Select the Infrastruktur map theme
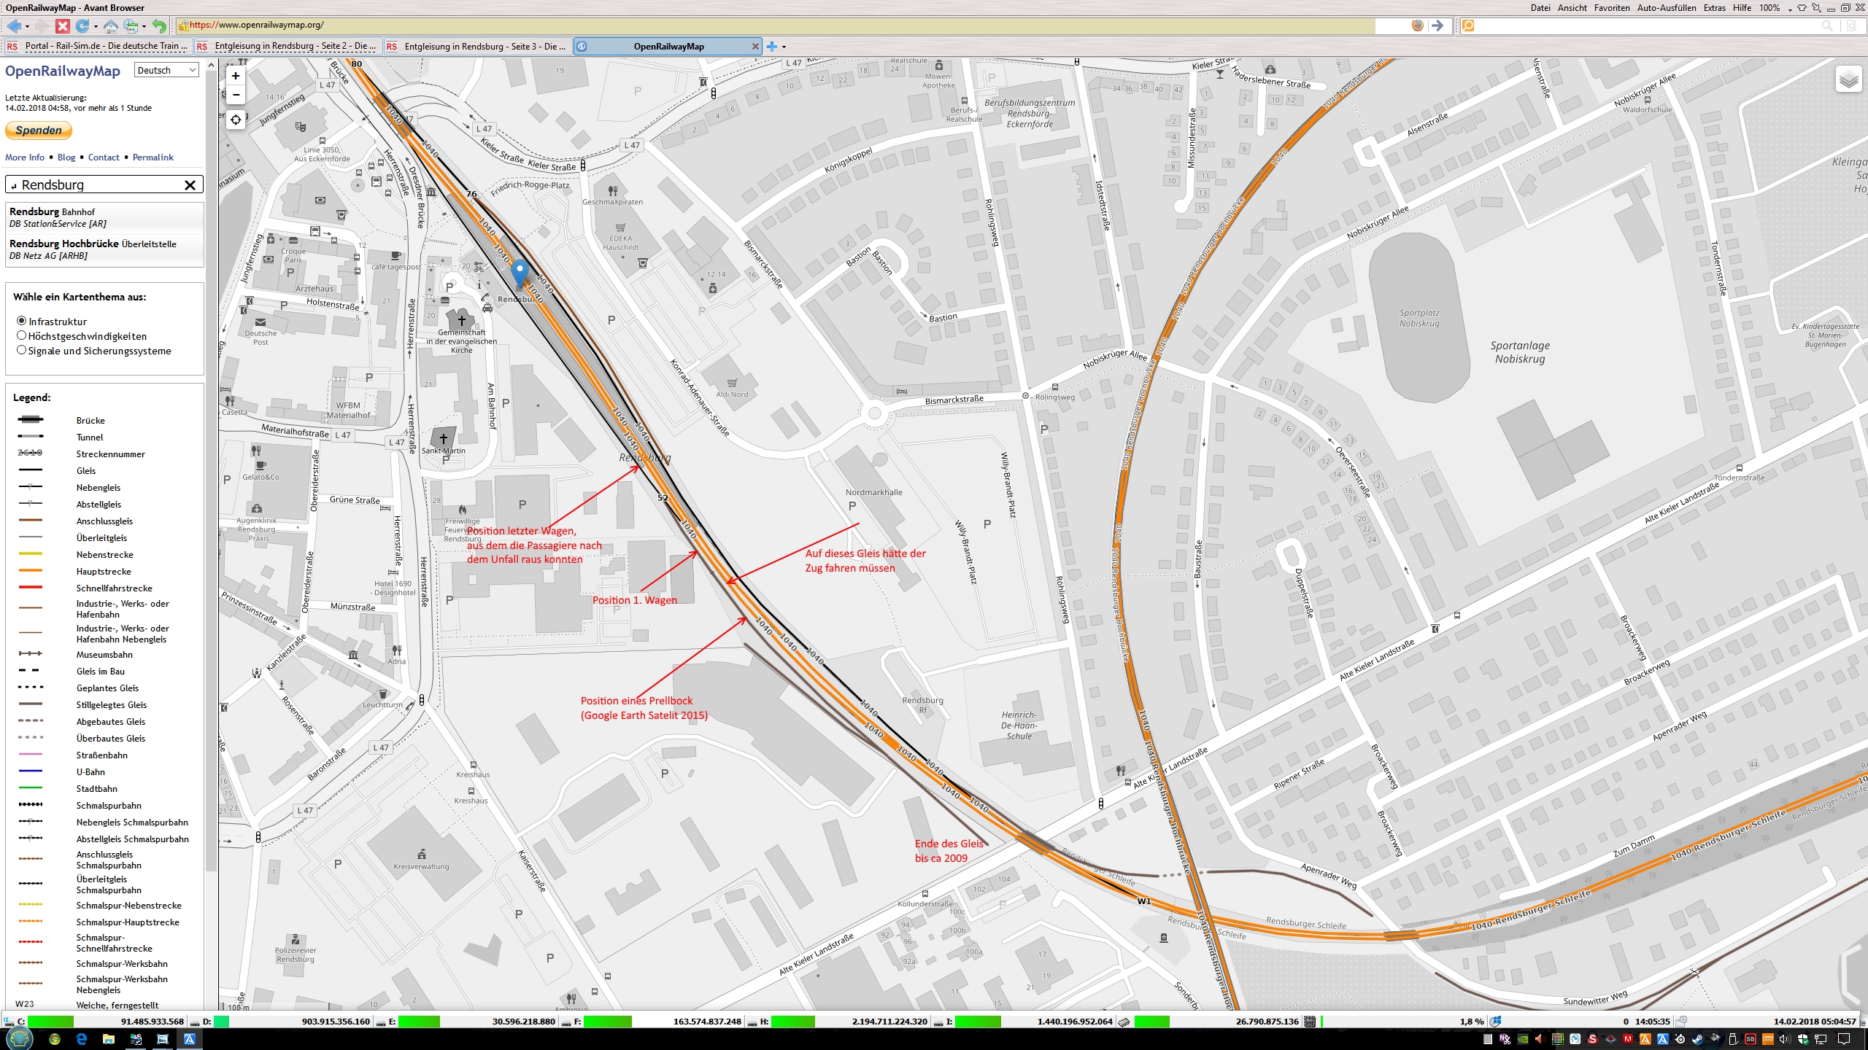 click(x=21, y=321)
